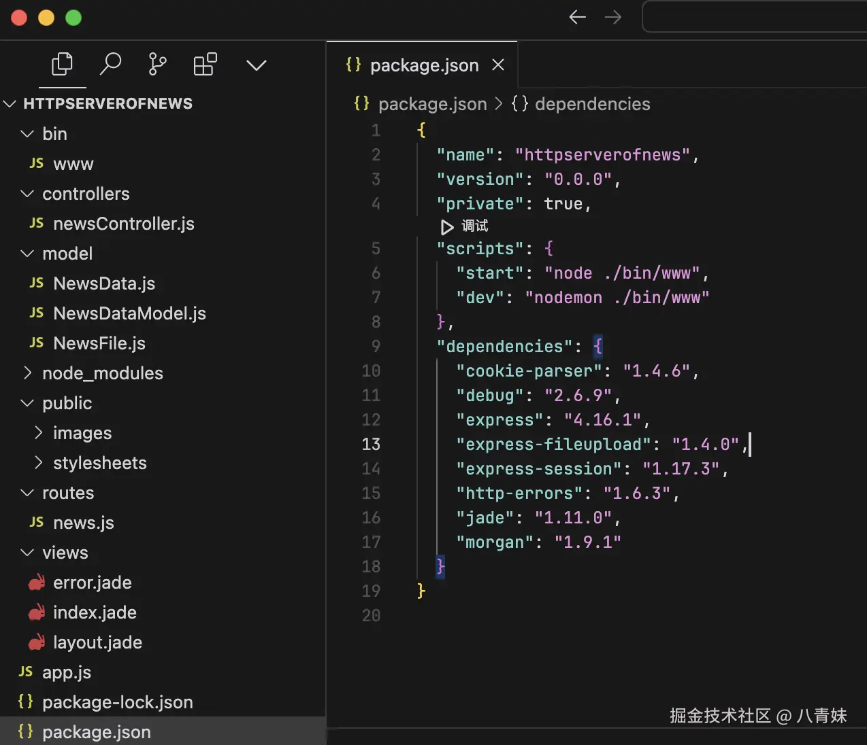Click the braces icon beside package-lock.json
The height and width of the screenshot is (745, 867).
coord(26,701)
